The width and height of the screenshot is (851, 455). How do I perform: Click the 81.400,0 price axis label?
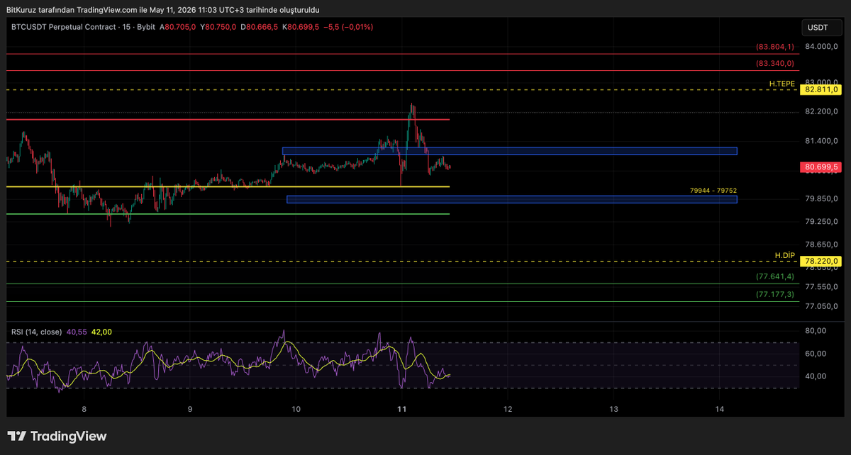tap(821, 141)
